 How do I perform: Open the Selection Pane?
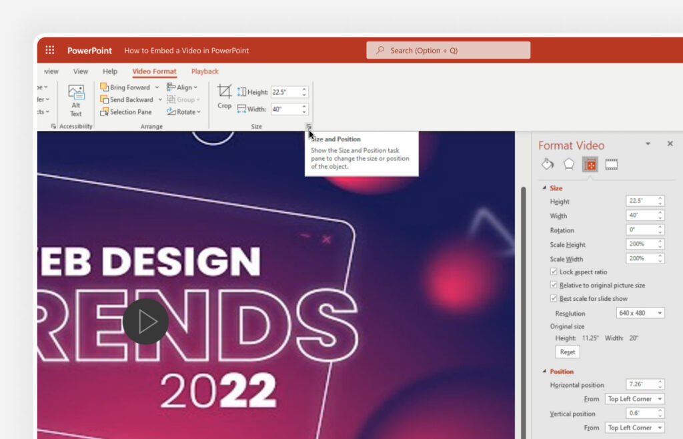(x=126, y=112)
